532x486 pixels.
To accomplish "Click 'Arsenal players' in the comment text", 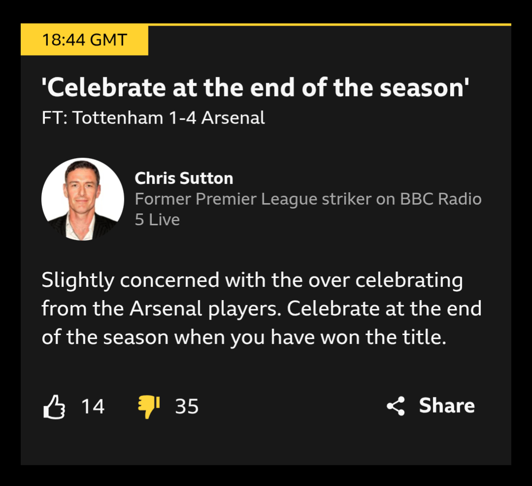I will tap(206, 309).
